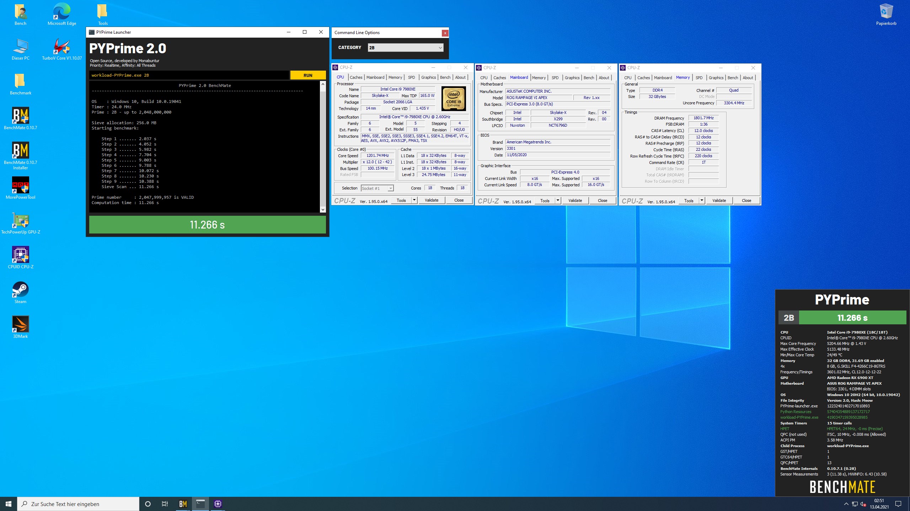This screenshot has width=910, height=511.
Task: Open the notification center icon
Action: click(898, 504)
